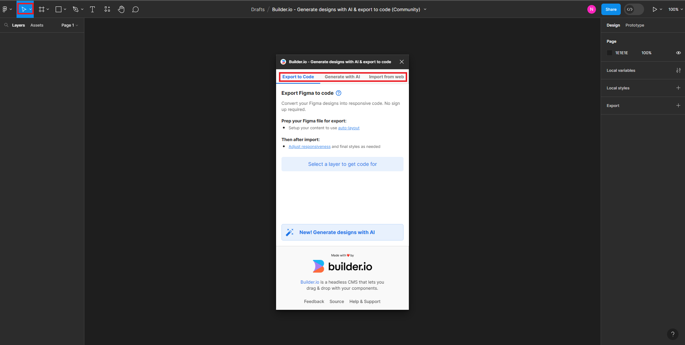Open the Feedback link
Viewport: 685px width, 345px height.
(x=314, y=302)
